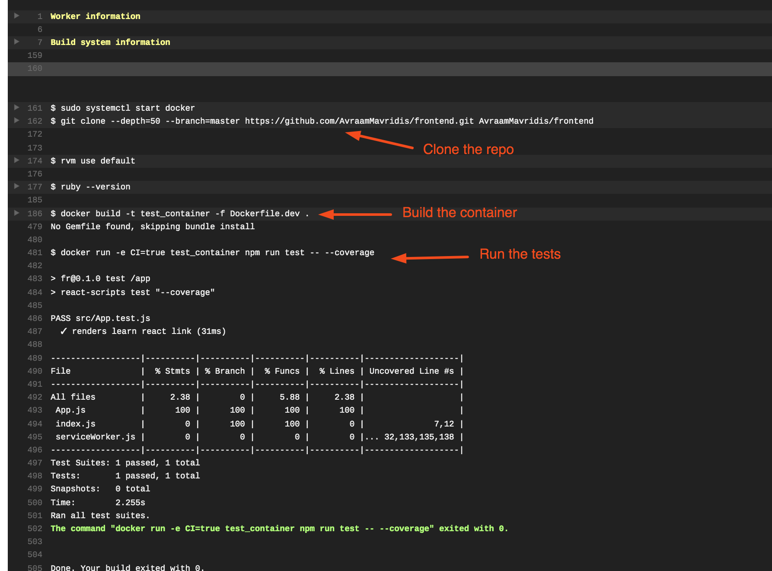Click line number 186
This screenshot has height=571, width=772.
point(35,214)
